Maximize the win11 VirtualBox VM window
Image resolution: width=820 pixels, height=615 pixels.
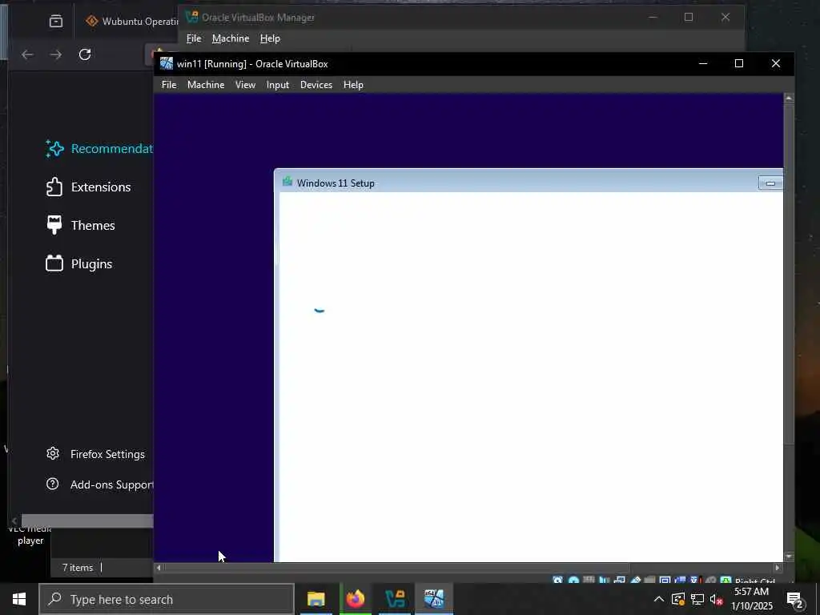pyautogui.click(x=739, y=63)
